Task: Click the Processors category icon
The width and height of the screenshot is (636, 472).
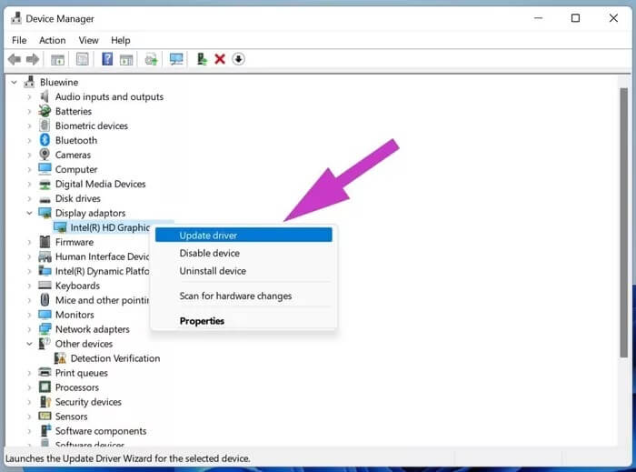Action: [45, 387]
